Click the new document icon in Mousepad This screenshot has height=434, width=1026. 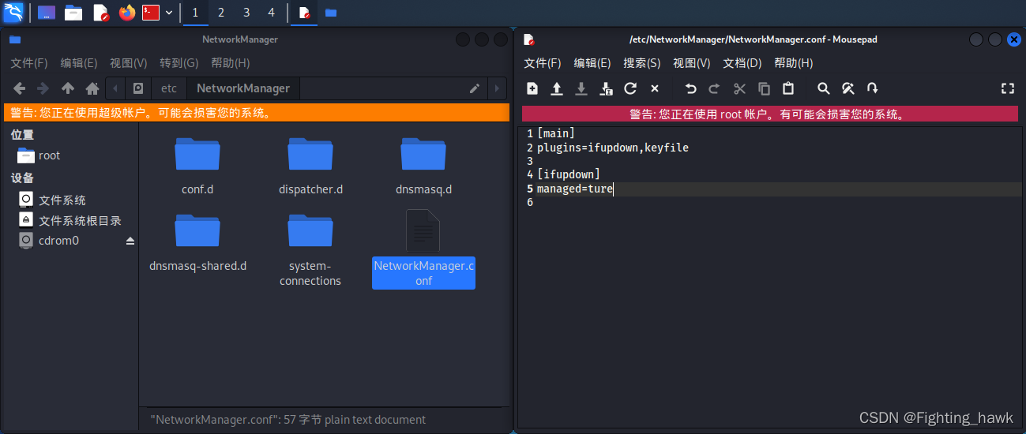pos(532,88)
